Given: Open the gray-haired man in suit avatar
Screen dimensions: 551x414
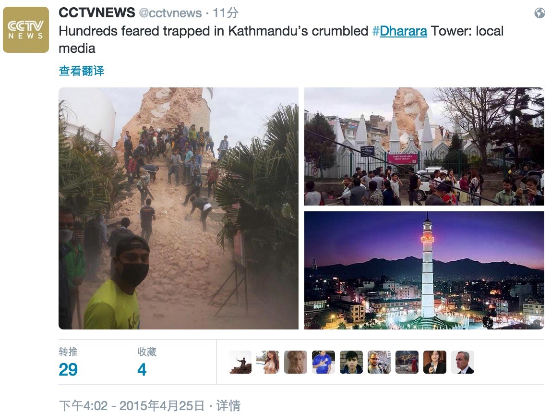Looking at the screenshot, I should pyautogui.click(x=463, y=362).
